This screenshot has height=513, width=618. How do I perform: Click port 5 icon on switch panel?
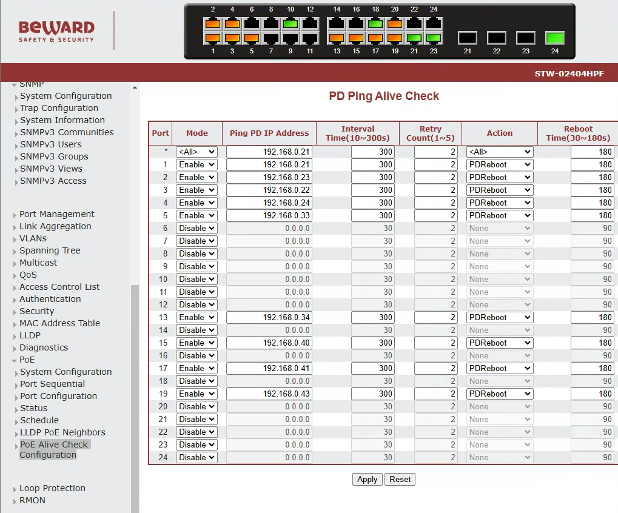click(252, 38)
